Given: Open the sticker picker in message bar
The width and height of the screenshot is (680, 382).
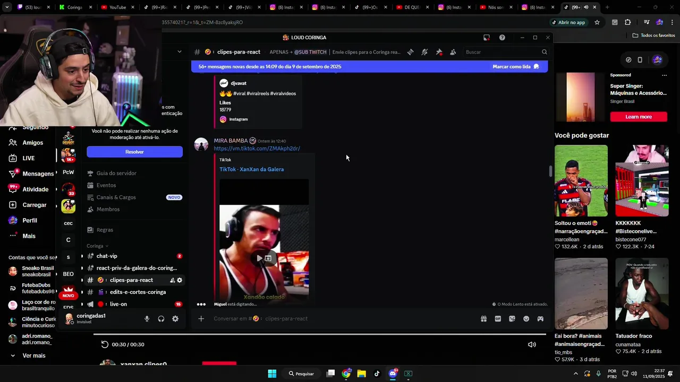Looking at the screenshot, I should [512, 319].
